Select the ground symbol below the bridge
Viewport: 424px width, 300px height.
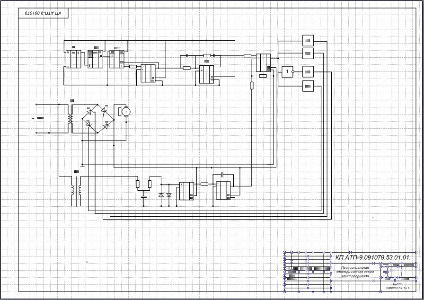(82, 165)
